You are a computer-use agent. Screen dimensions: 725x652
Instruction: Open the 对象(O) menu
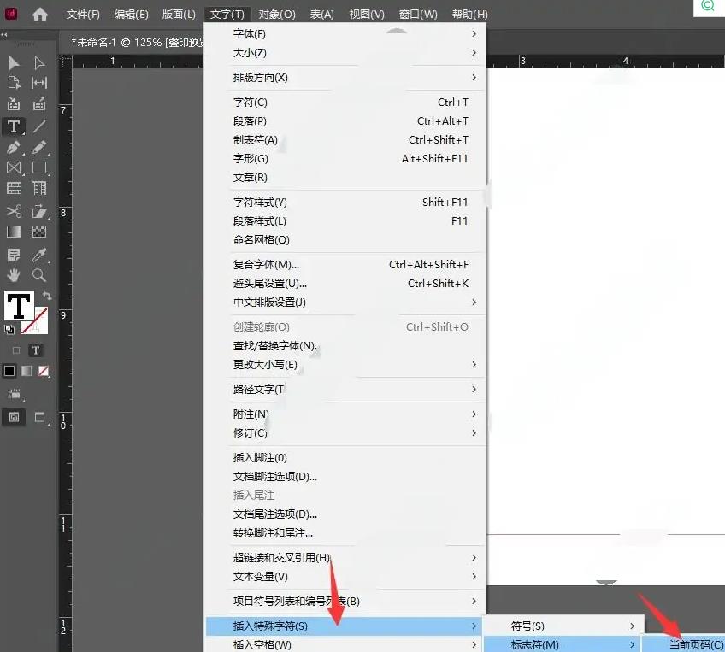276,15
